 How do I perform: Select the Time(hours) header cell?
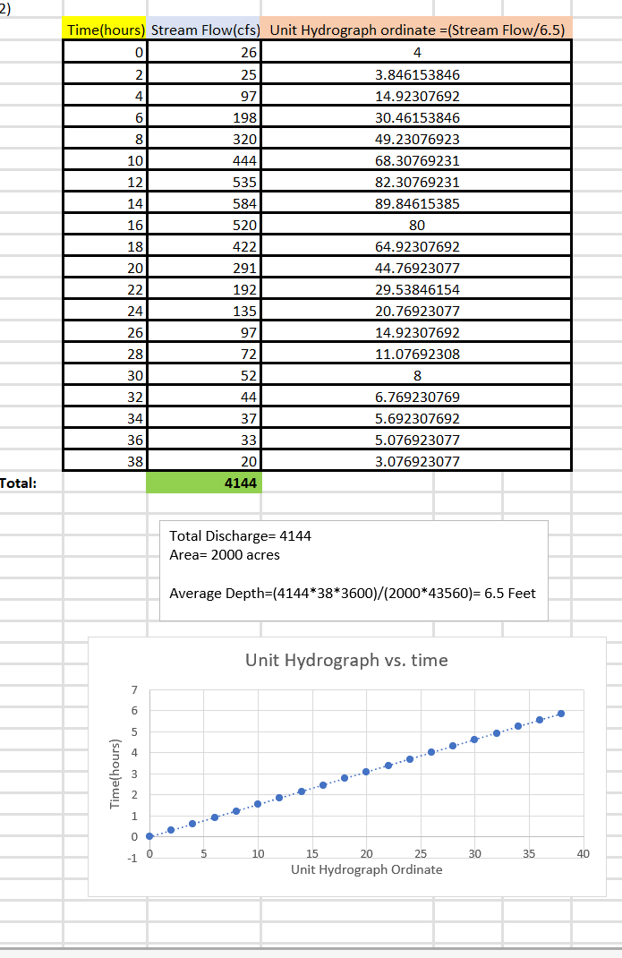(105, 30)
